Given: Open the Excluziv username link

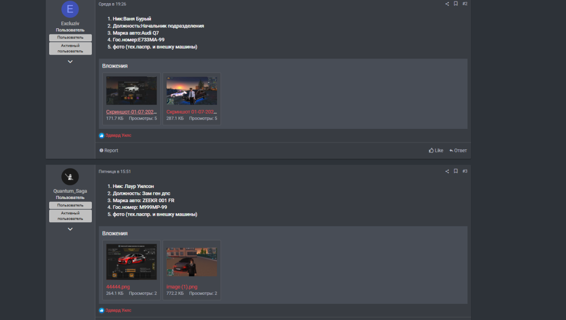Looking at the screenshot, I should click(70, 24).
